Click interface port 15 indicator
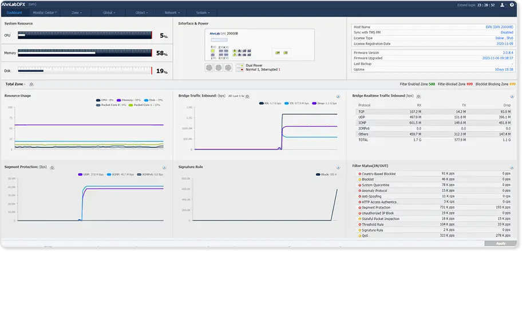Image resolution: width=522 pixels, height=322 pixels. [x=286, y=53]
